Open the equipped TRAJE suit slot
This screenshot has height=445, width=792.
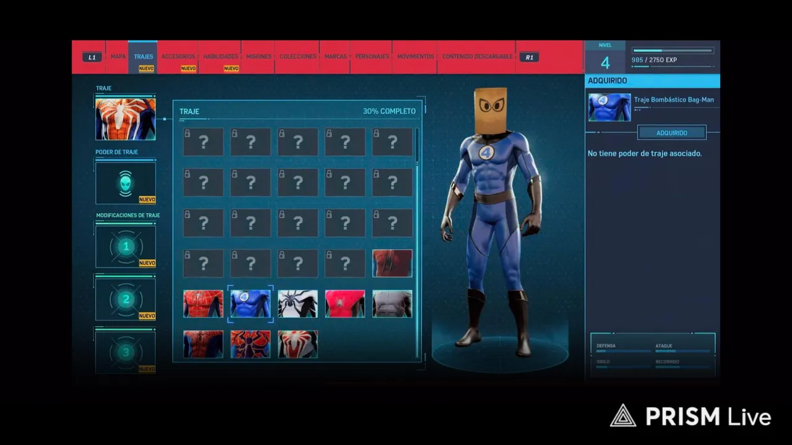[x=126, y=119]
